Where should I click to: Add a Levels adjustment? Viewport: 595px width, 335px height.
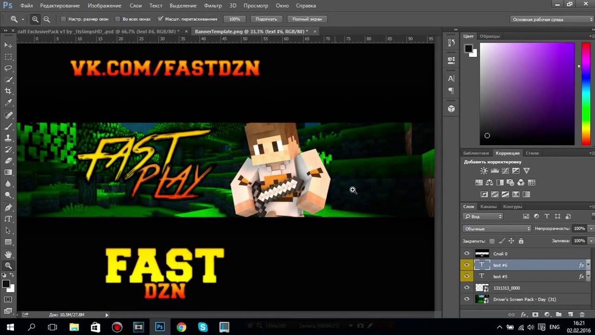(495, 171)
